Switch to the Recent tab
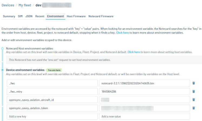 (40, 16)
